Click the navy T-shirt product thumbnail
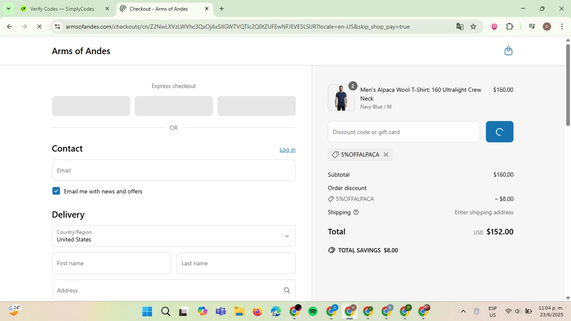The height and width of the screenshot is (321, 571). (341, 98)
